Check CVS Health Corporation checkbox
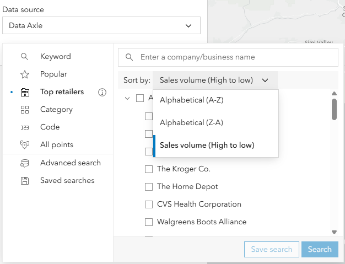The width and height of the screenshot is (345, 264). (149, 204)
